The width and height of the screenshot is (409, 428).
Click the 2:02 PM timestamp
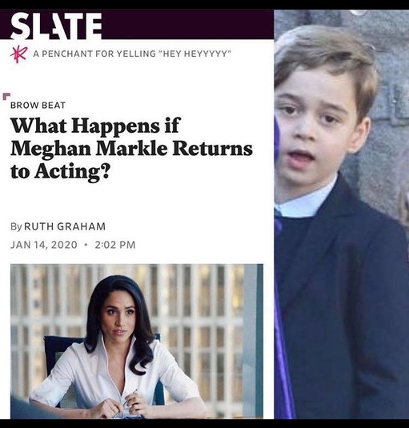tap(115, 245)
